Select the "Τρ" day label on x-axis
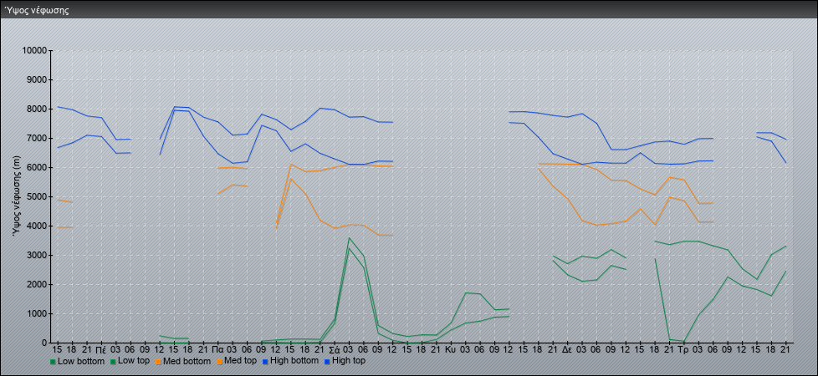Image resolution: width=818 pixels, height=376 pixels. click(684, 349)
